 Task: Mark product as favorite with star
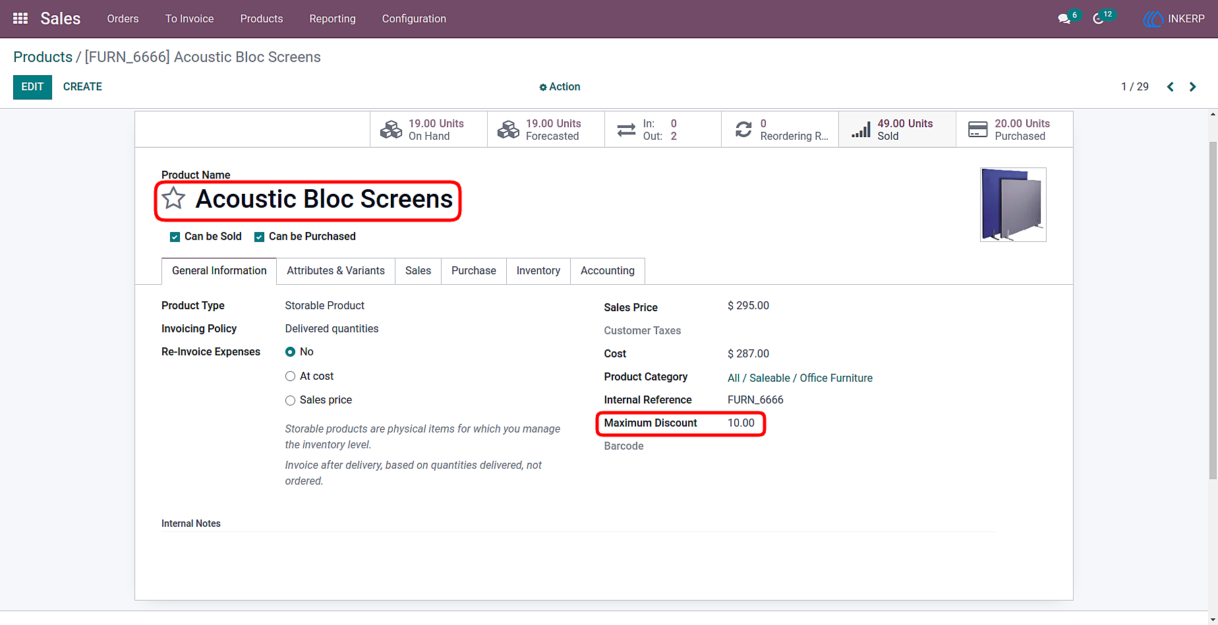pos(173,198)
